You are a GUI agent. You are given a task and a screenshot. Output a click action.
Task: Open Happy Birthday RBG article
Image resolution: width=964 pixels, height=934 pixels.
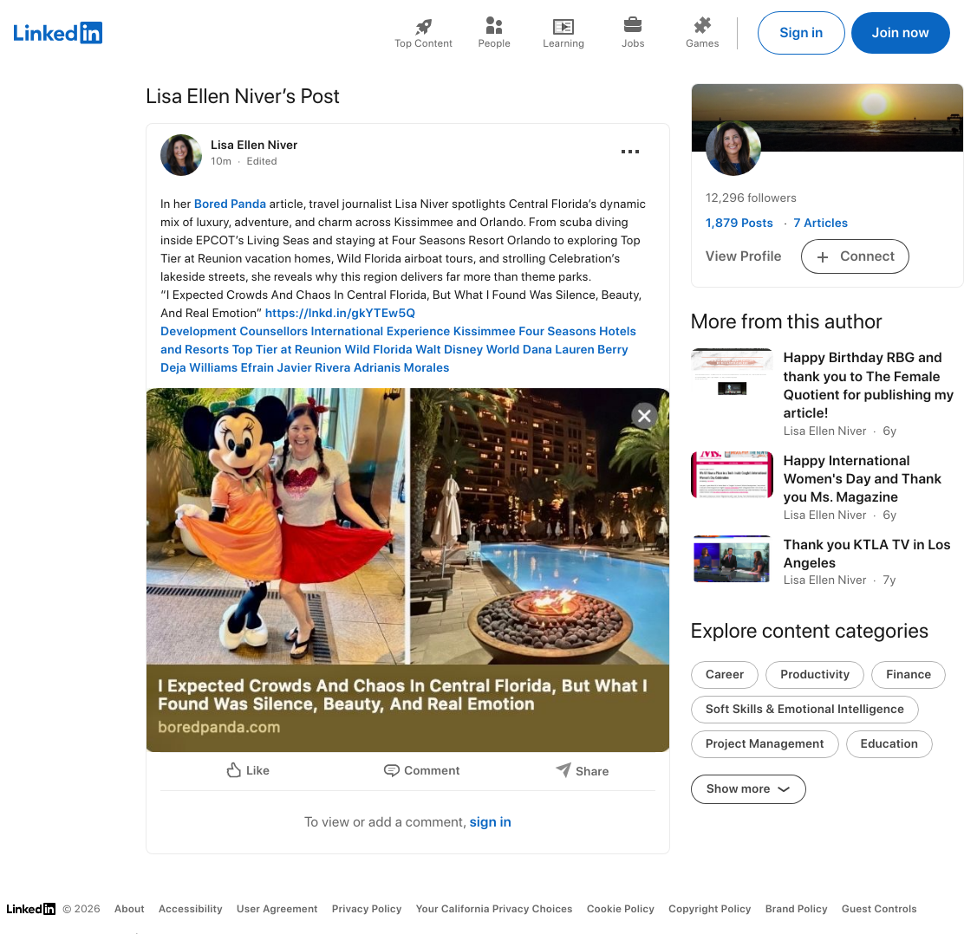pos(868,386)
